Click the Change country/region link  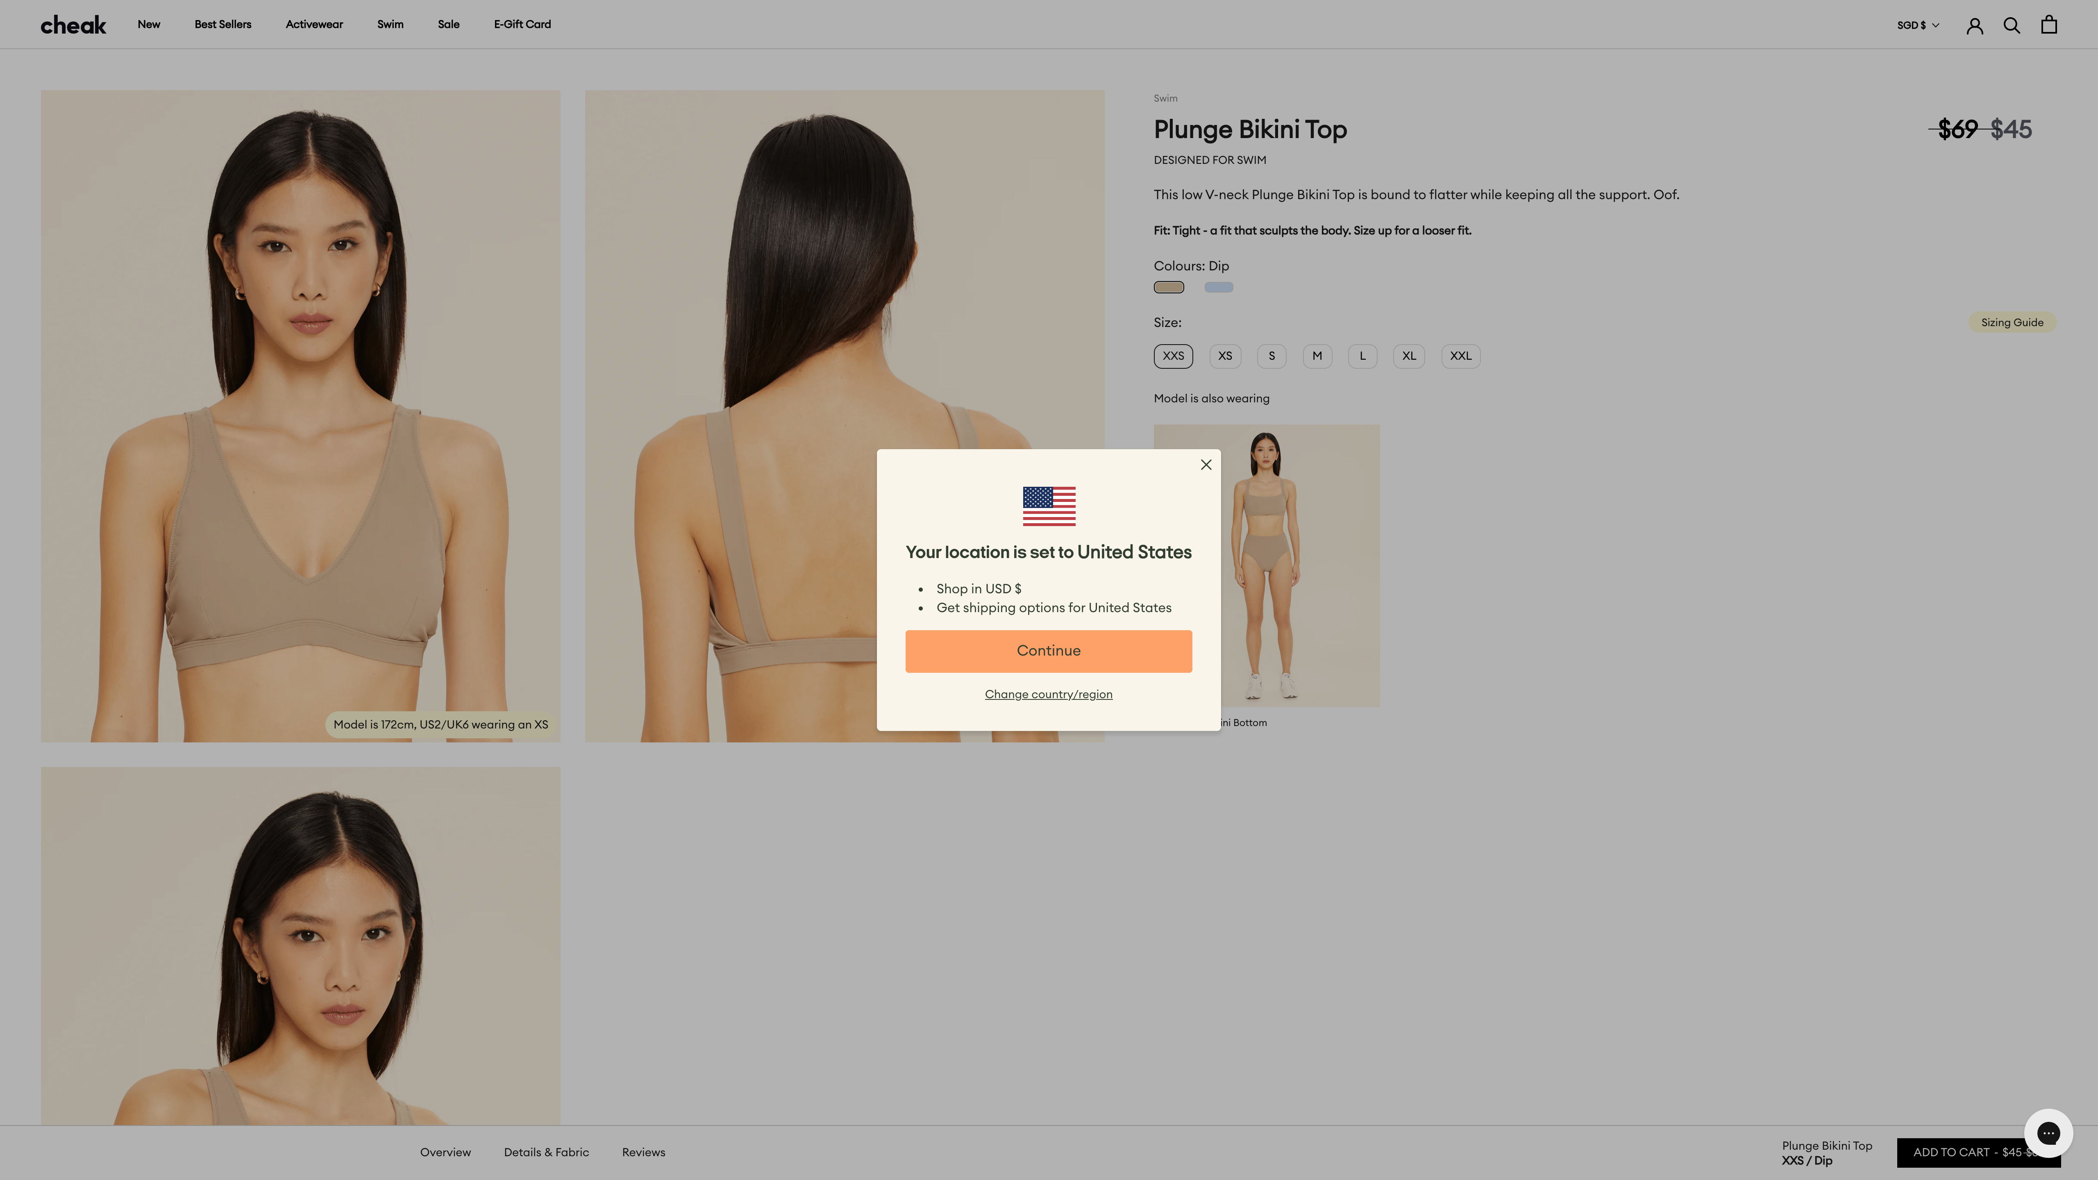coord(1048,694)
